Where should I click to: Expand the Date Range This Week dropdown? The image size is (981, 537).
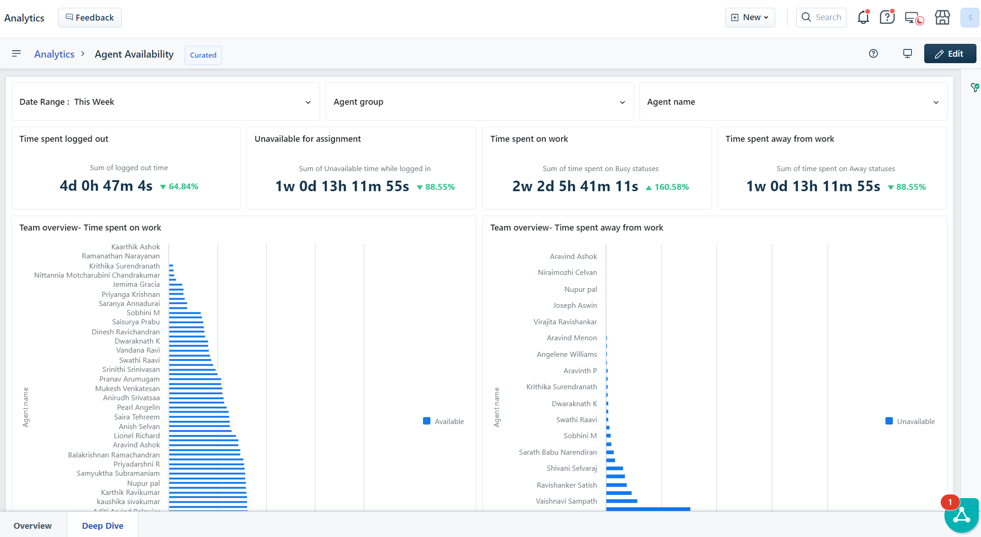point(165,102)
